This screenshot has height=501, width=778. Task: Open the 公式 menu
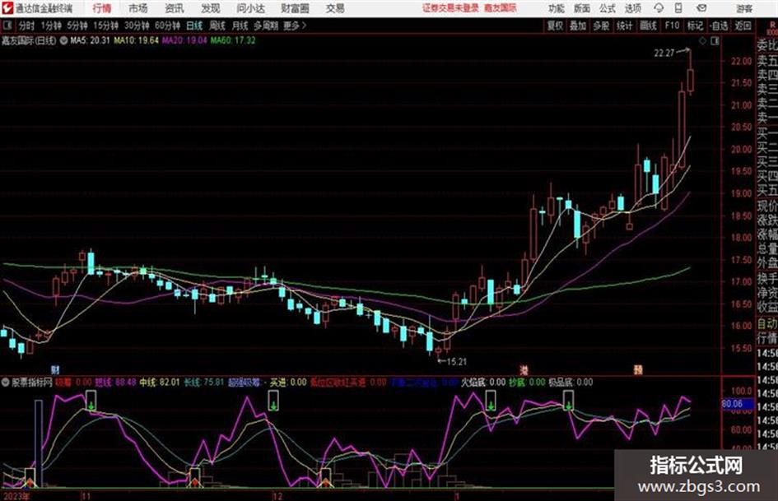pyautogui.click(x=608, y=8)
